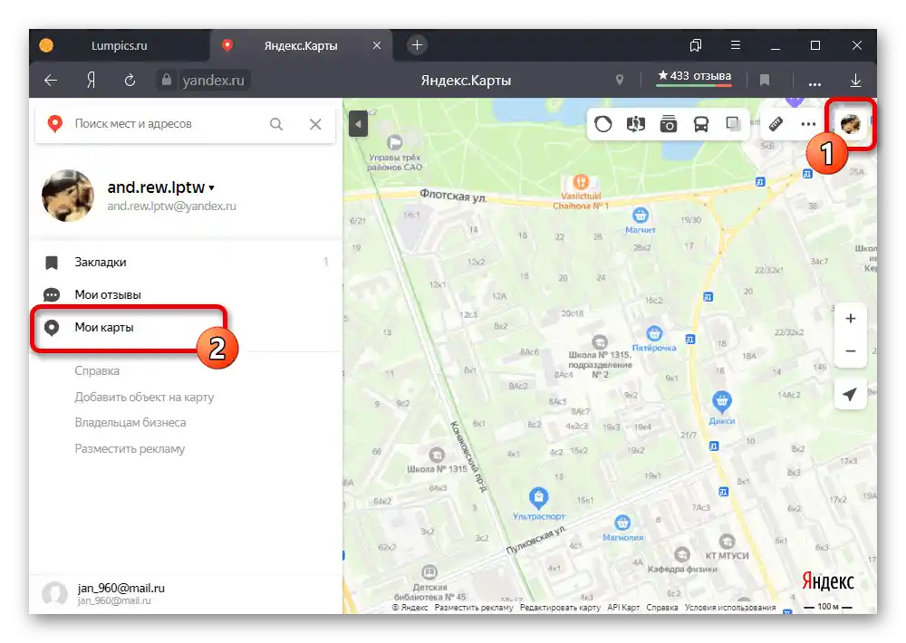Open browser three-dots menu in address bar
Screen dimensions: 906x643
pos(814,83)
